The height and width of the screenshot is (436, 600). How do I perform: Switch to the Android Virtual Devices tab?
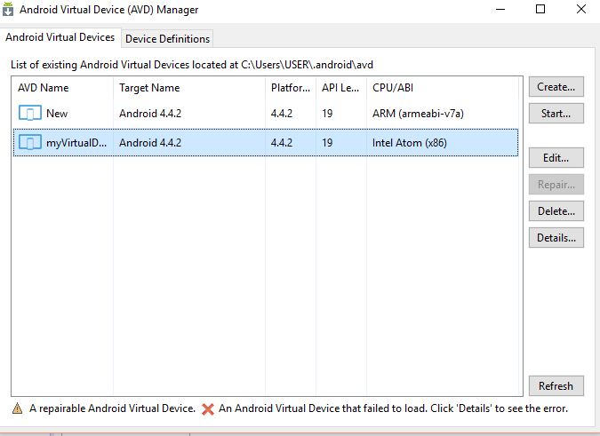coord(60,37)
